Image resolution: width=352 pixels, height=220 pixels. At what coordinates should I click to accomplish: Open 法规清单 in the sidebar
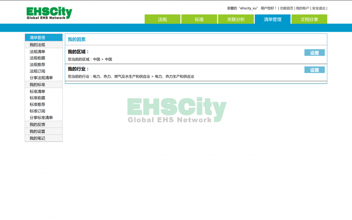click(x=38, y=52)
